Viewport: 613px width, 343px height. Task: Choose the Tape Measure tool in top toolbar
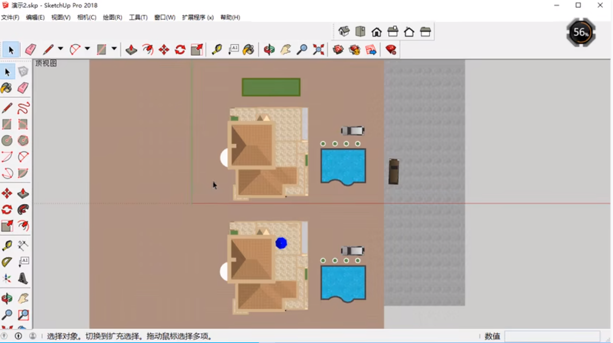pyautogui.click(x=216, y=50)
